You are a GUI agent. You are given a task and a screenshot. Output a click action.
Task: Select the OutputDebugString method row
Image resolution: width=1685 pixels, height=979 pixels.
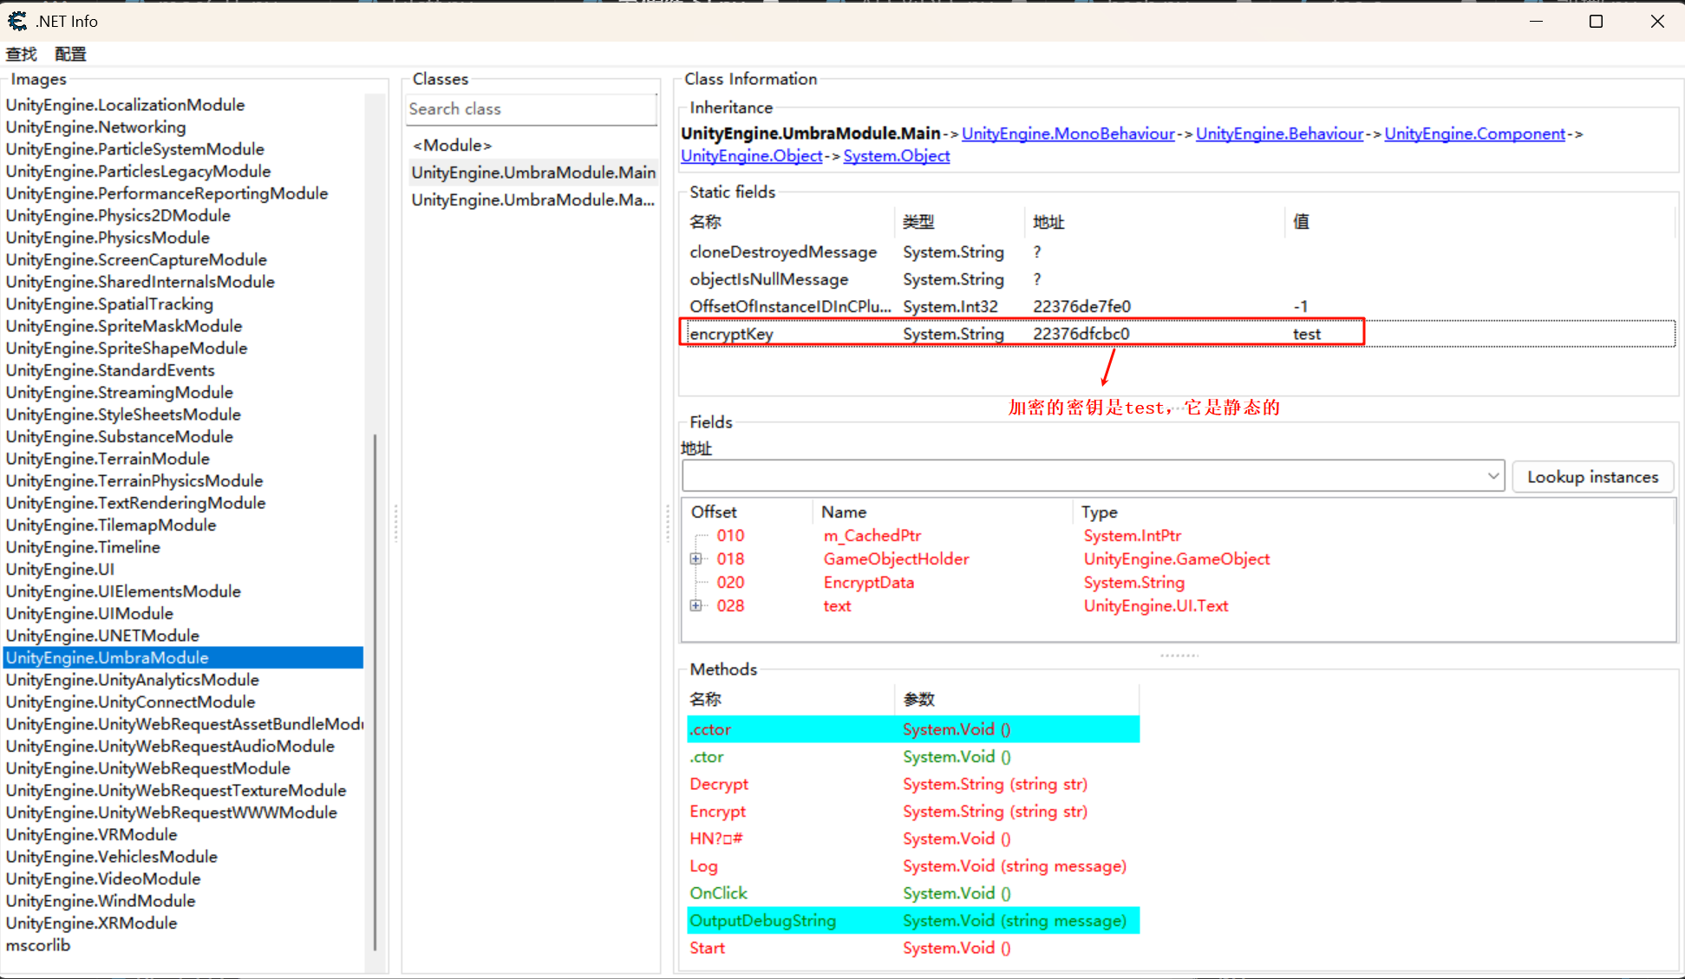[762, 921]
